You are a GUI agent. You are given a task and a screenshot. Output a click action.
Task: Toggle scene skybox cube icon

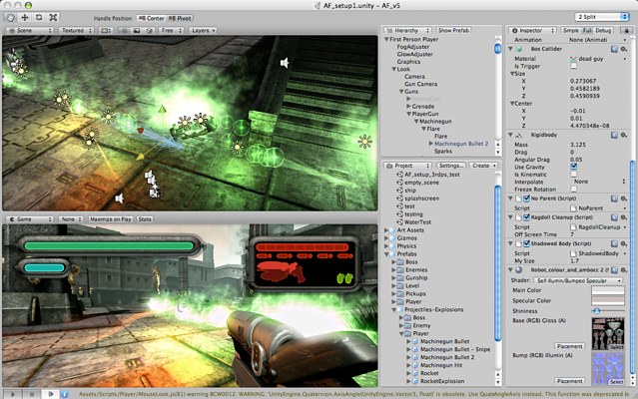(x=149, y=31)
